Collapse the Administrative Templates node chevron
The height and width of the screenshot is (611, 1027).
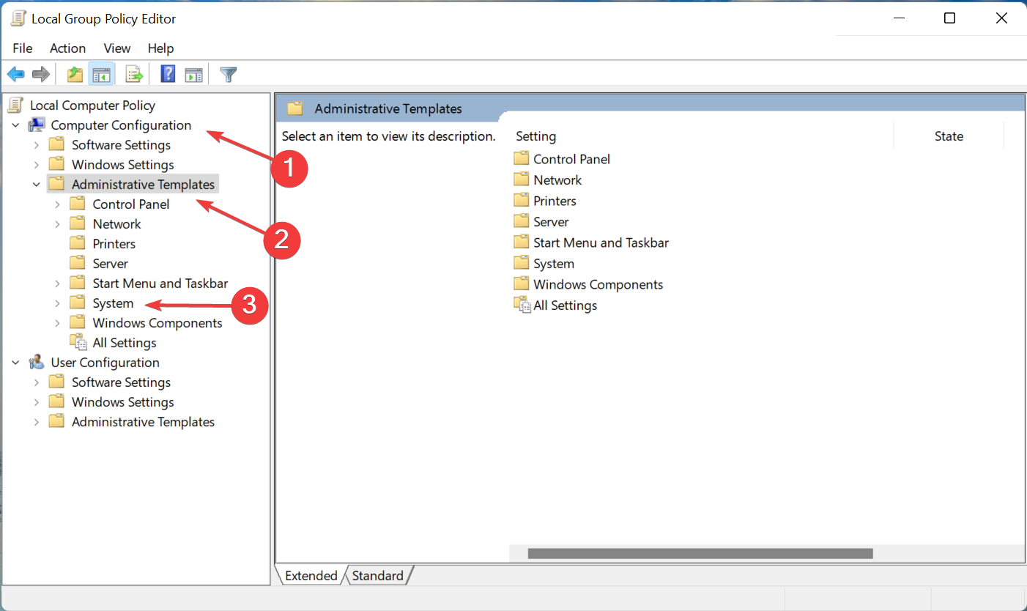coord(37,185)
